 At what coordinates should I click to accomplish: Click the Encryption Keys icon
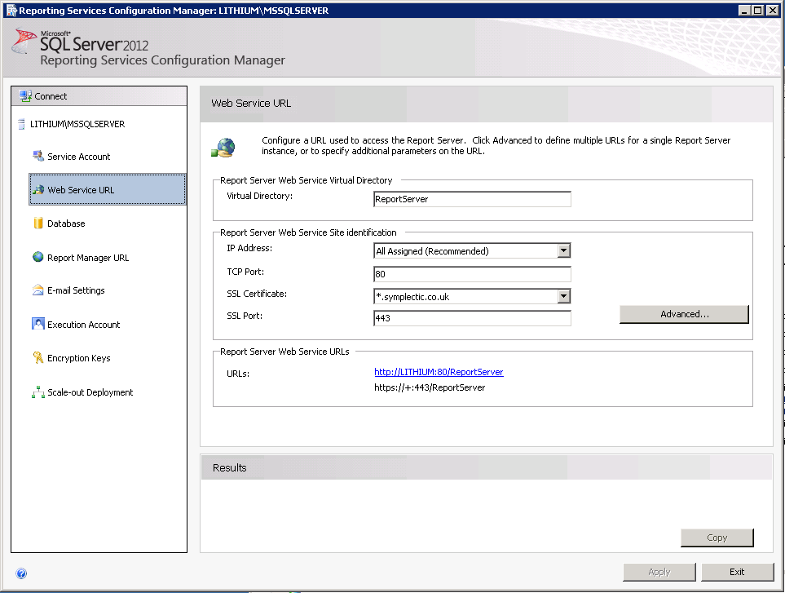37,358
